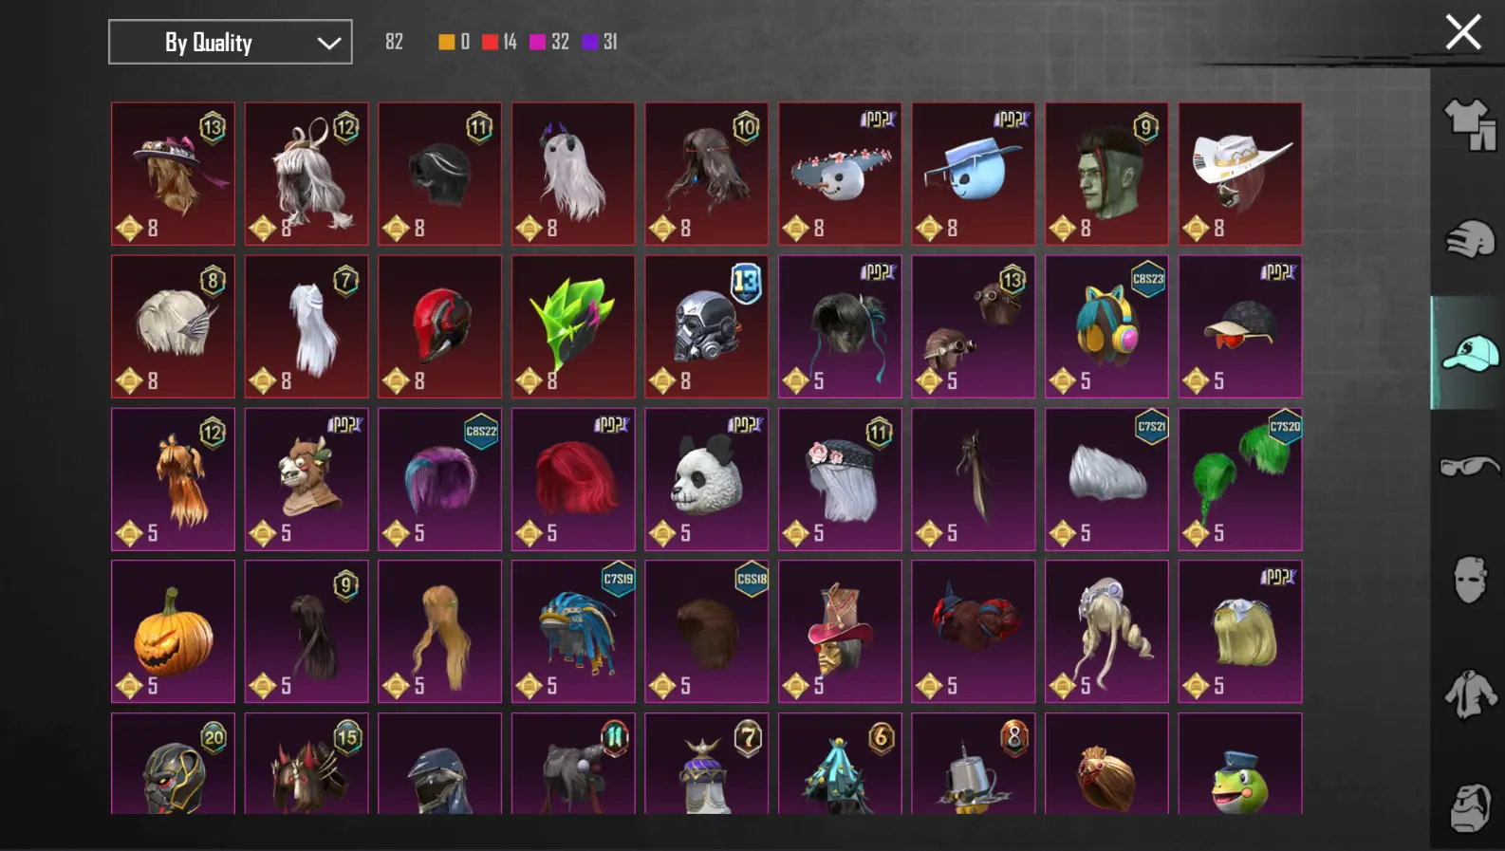Pick the green spiky hair item
1505x851 pixels.
(573, 326)
